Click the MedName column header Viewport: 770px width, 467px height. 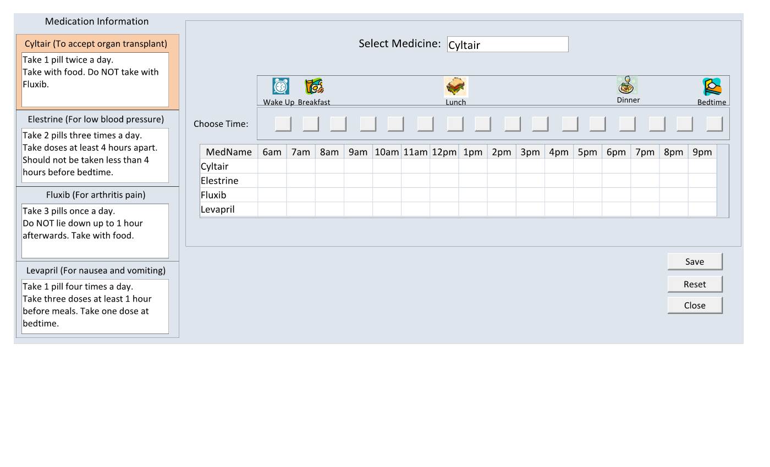click(x=229, y=152)
